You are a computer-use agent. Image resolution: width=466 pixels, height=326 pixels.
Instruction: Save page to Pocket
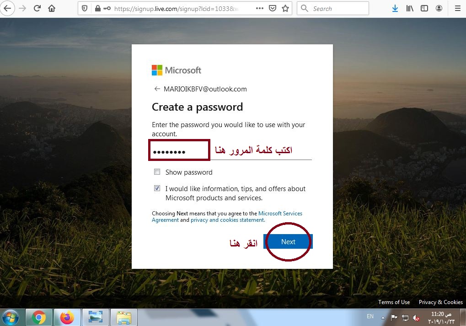click(272, 8)
